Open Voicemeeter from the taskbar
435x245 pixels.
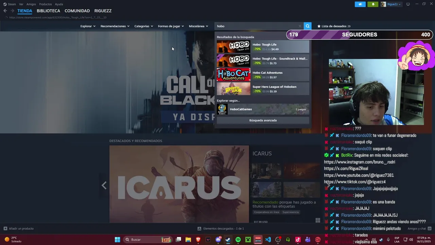258,240
